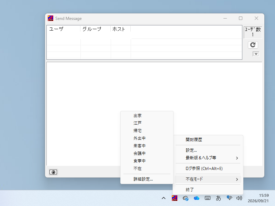This screenshot has width=275, height=206.
Task: Click the ホスト column header
Action: [x=121, y=29]
